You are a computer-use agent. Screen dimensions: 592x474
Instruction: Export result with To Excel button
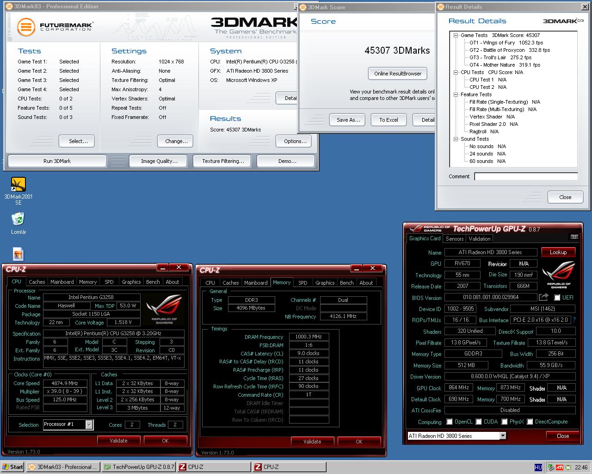(388, 120)
